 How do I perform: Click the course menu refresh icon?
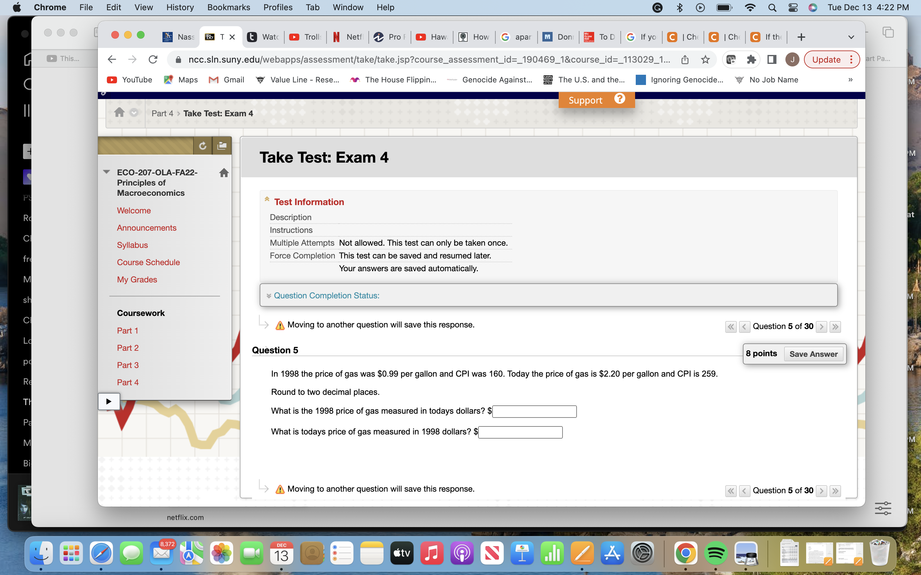coord(202,146)
